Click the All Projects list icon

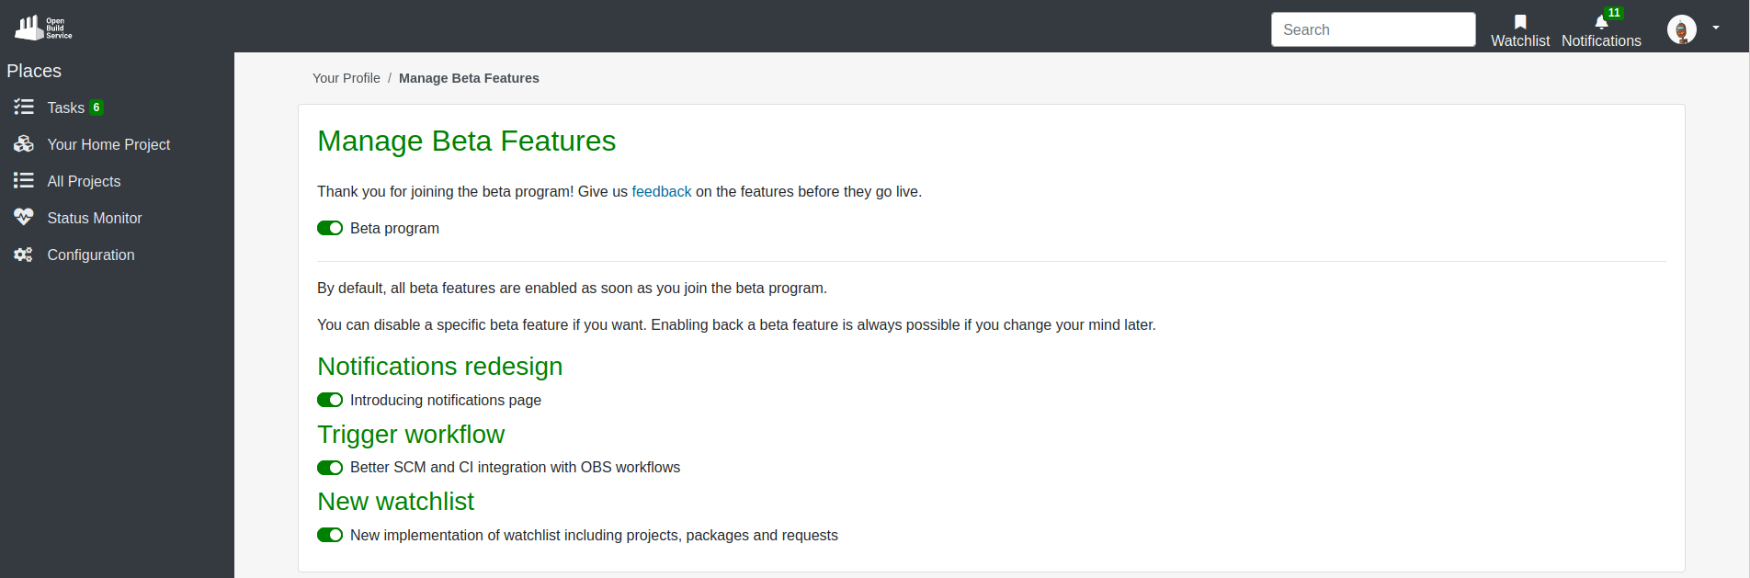[24, 181]
